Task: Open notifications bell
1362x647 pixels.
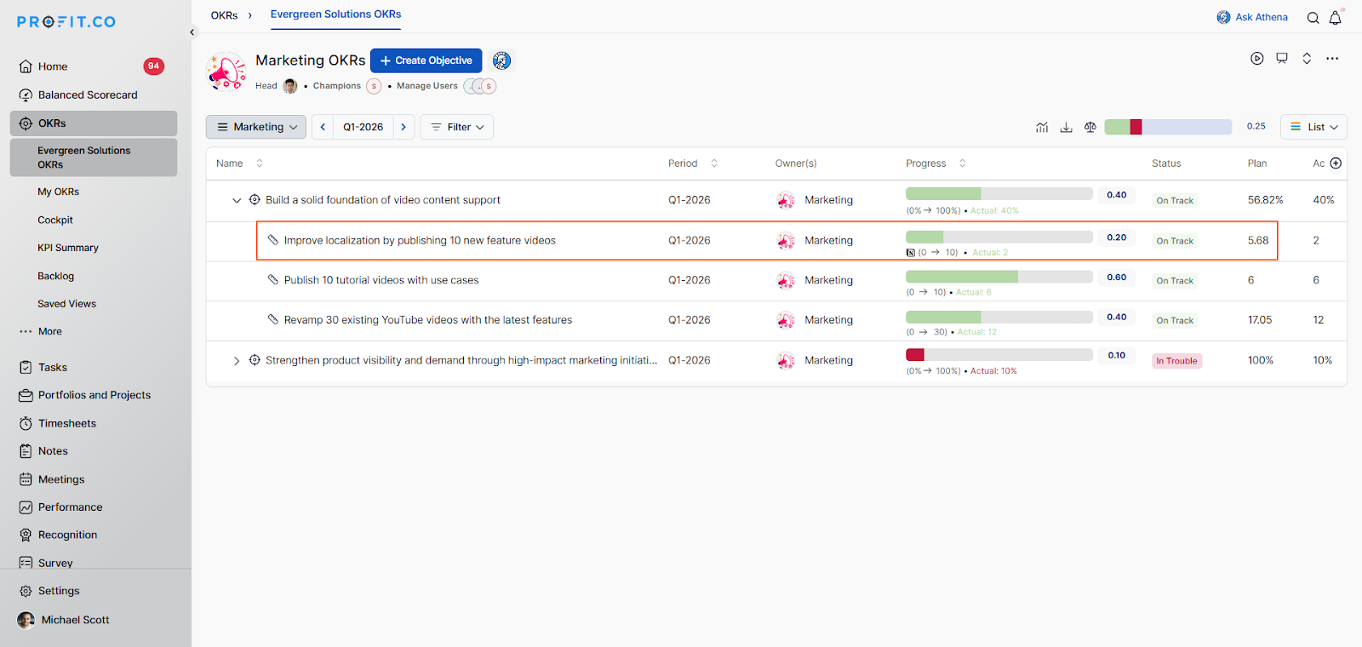Action: click(x=1336, y=18)
